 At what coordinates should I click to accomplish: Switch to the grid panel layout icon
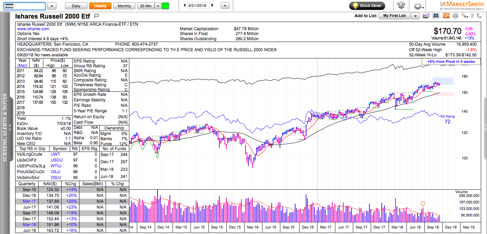(436, 15)
